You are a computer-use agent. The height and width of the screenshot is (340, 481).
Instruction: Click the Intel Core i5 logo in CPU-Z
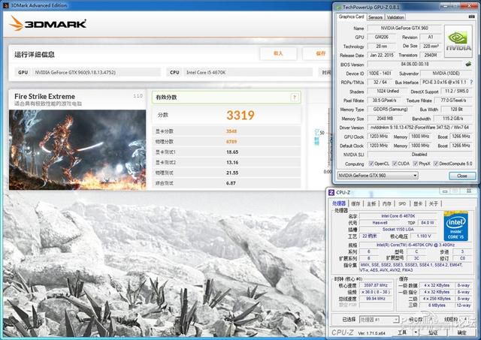(x=455, y=226)
